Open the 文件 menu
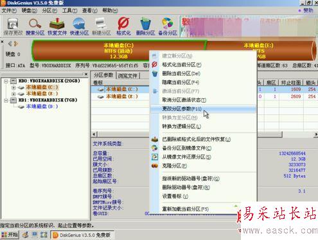 coord(9,10)
